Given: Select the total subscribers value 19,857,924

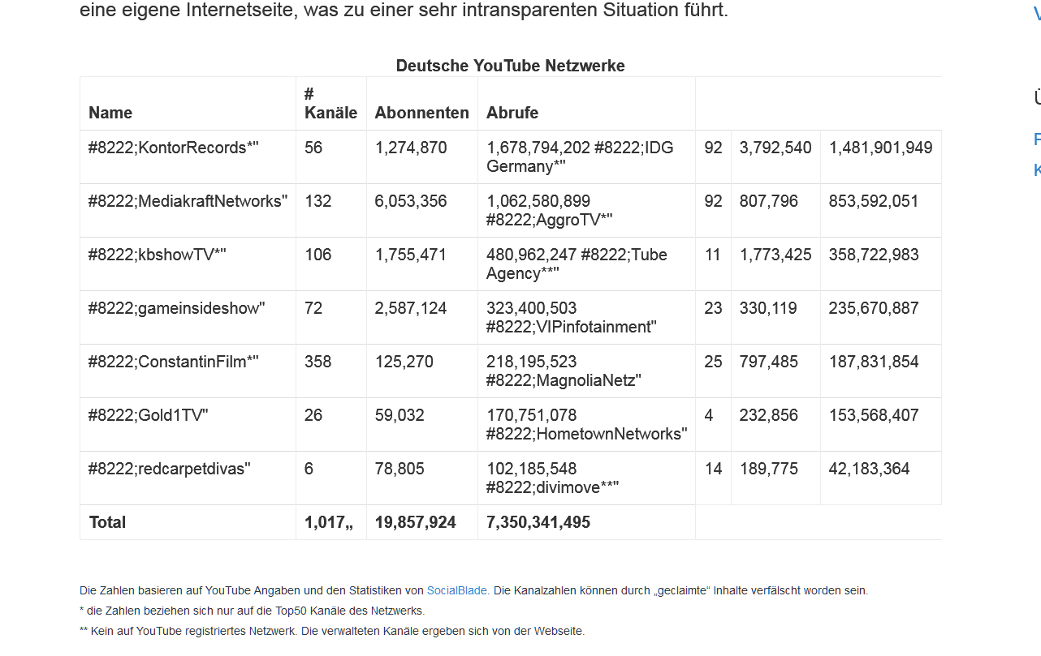Looking at the screenshot, I should tap(415, 522).
